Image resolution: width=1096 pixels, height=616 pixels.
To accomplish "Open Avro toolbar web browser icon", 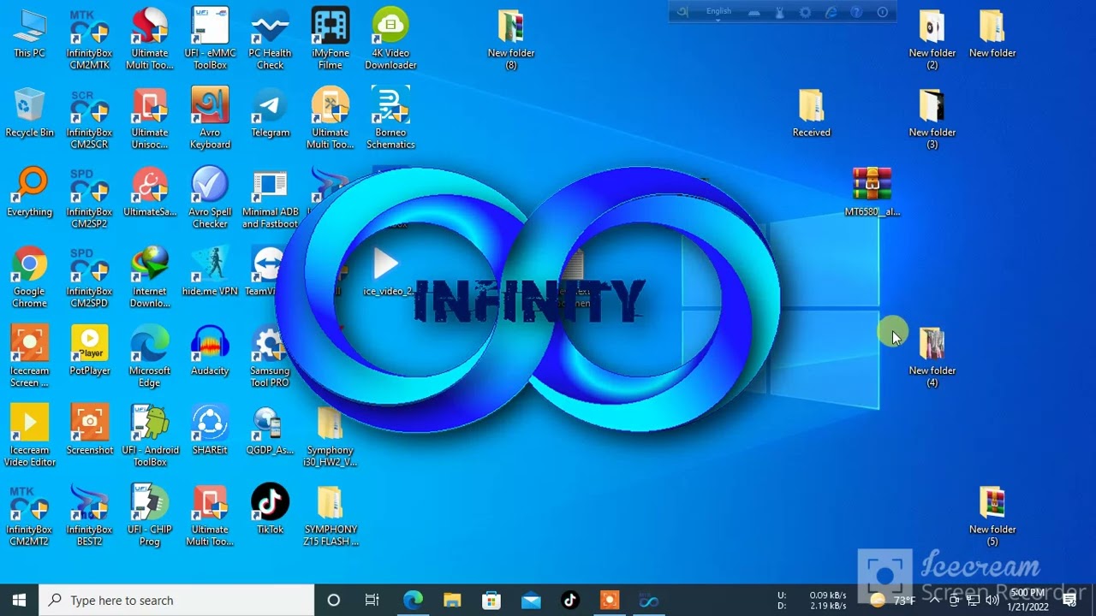I will pos(831,12).
